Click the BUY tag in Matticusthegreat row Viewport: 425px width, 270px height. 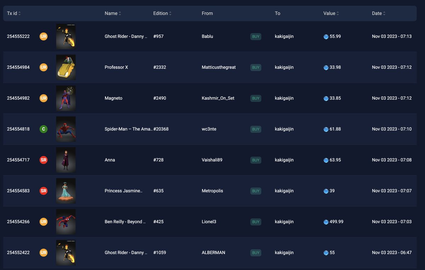(256, 67)
